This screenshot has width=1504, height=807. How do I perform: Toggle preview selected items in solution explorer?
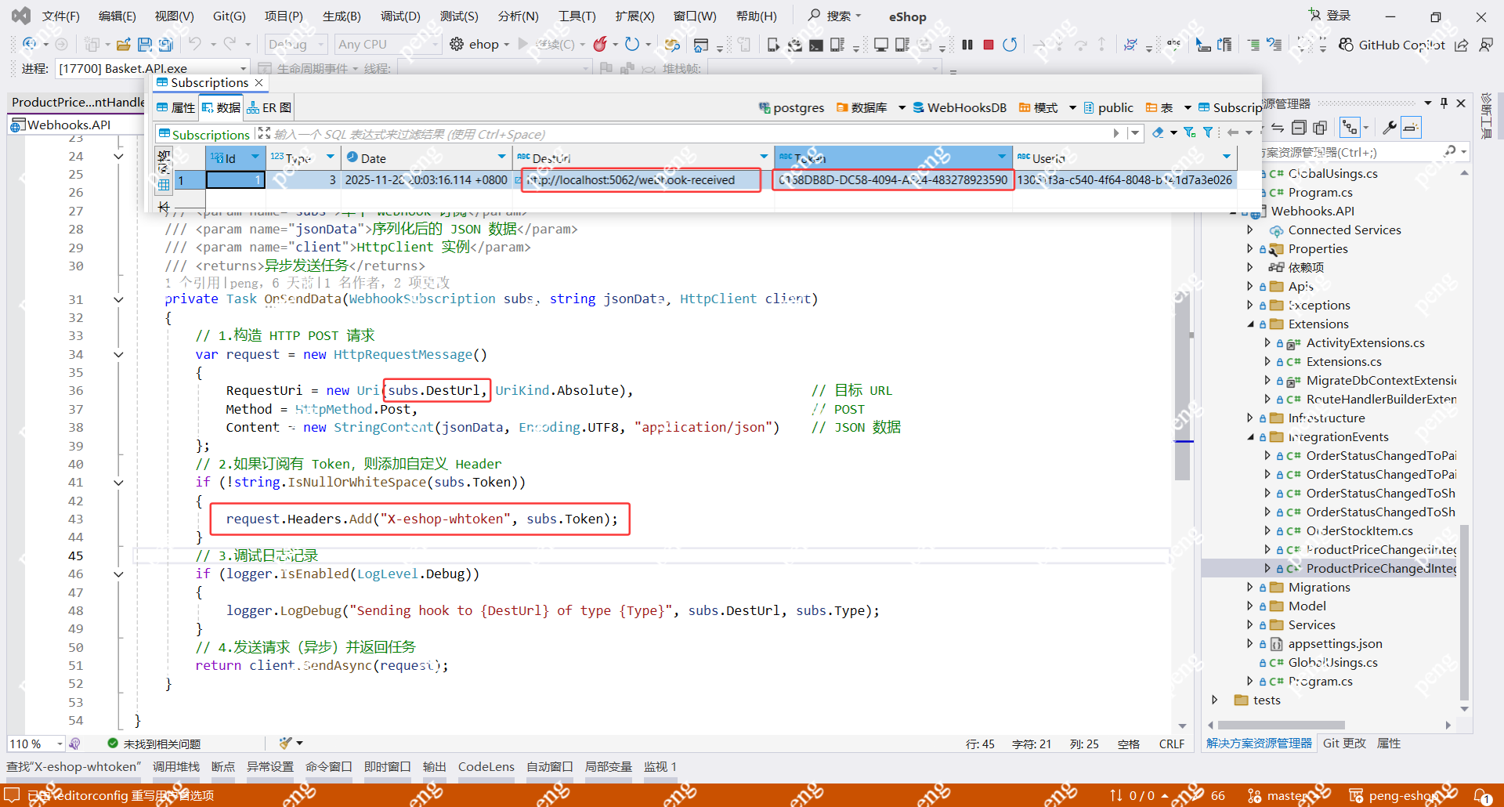1411,128
